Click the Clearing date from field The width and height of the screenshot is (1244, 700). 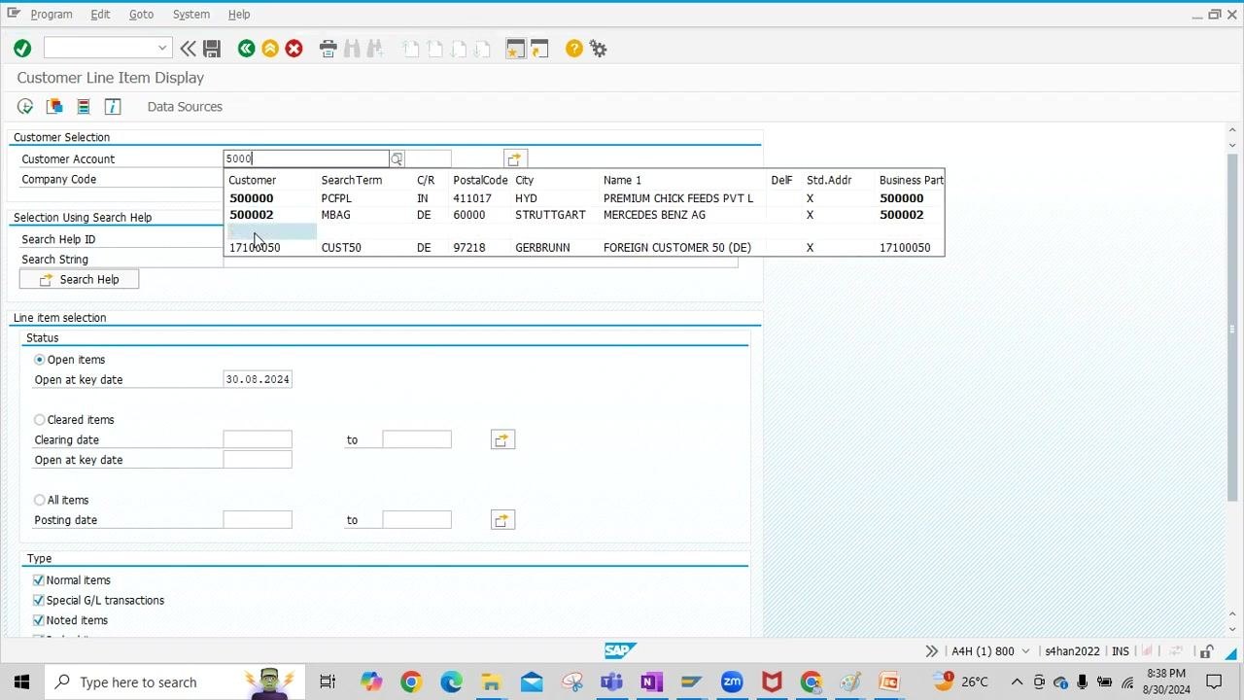click(x=258, y=439)
